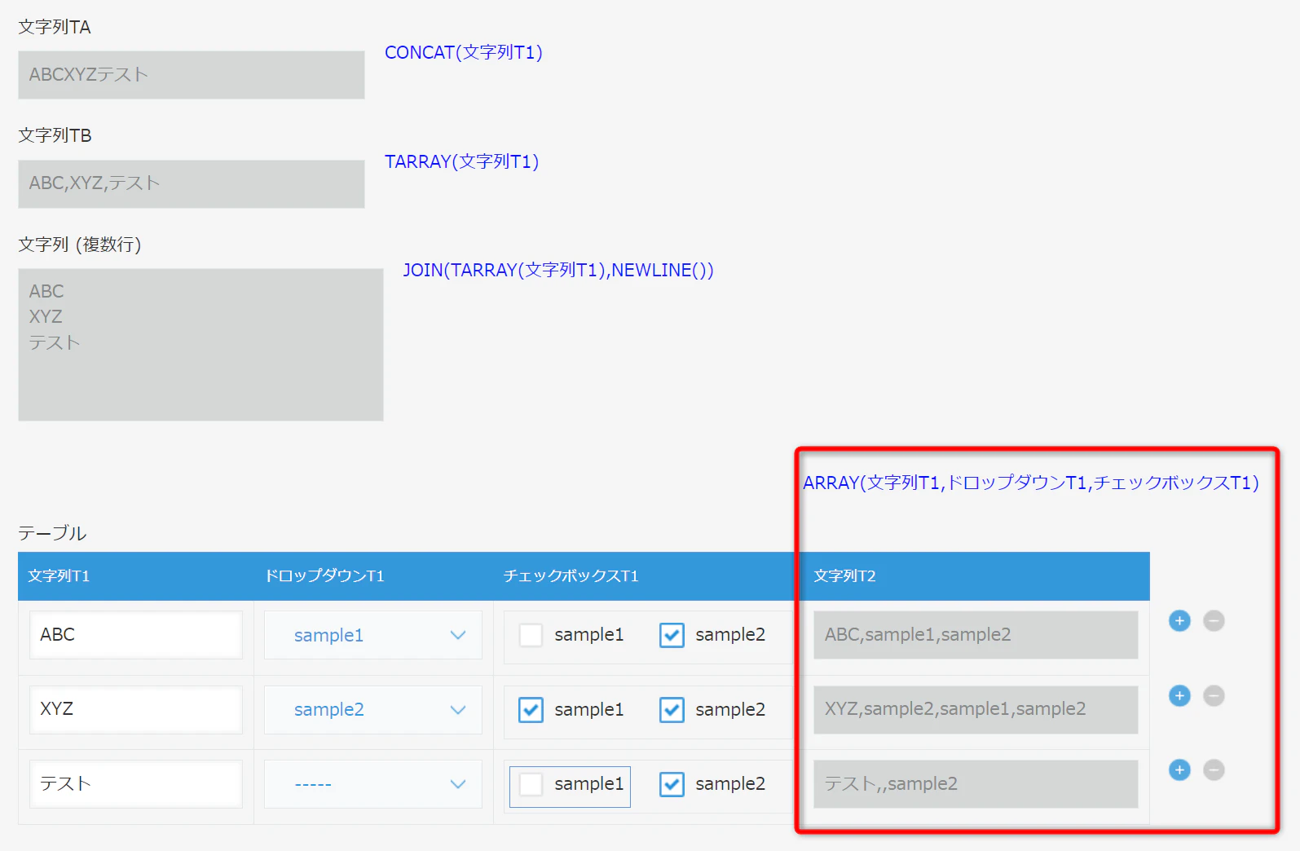This screenshot has width=1300, height=851.
Task: Click the 文字列T1 field containing XYZ
Action: point(136,710)
